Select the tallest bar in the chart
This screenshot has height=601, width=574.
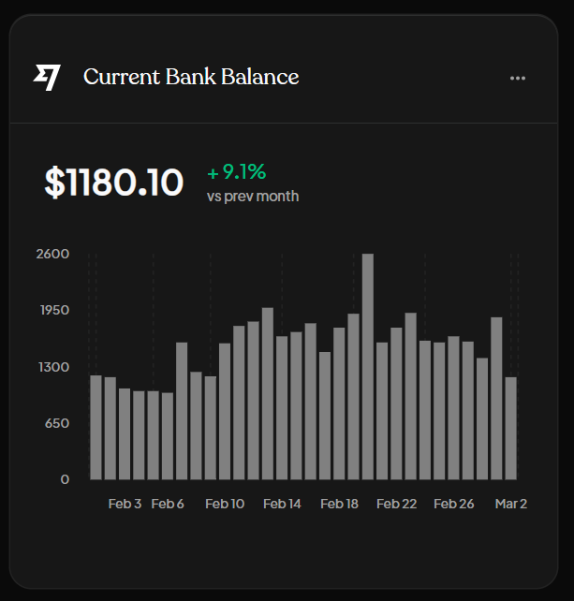(368, 367)
